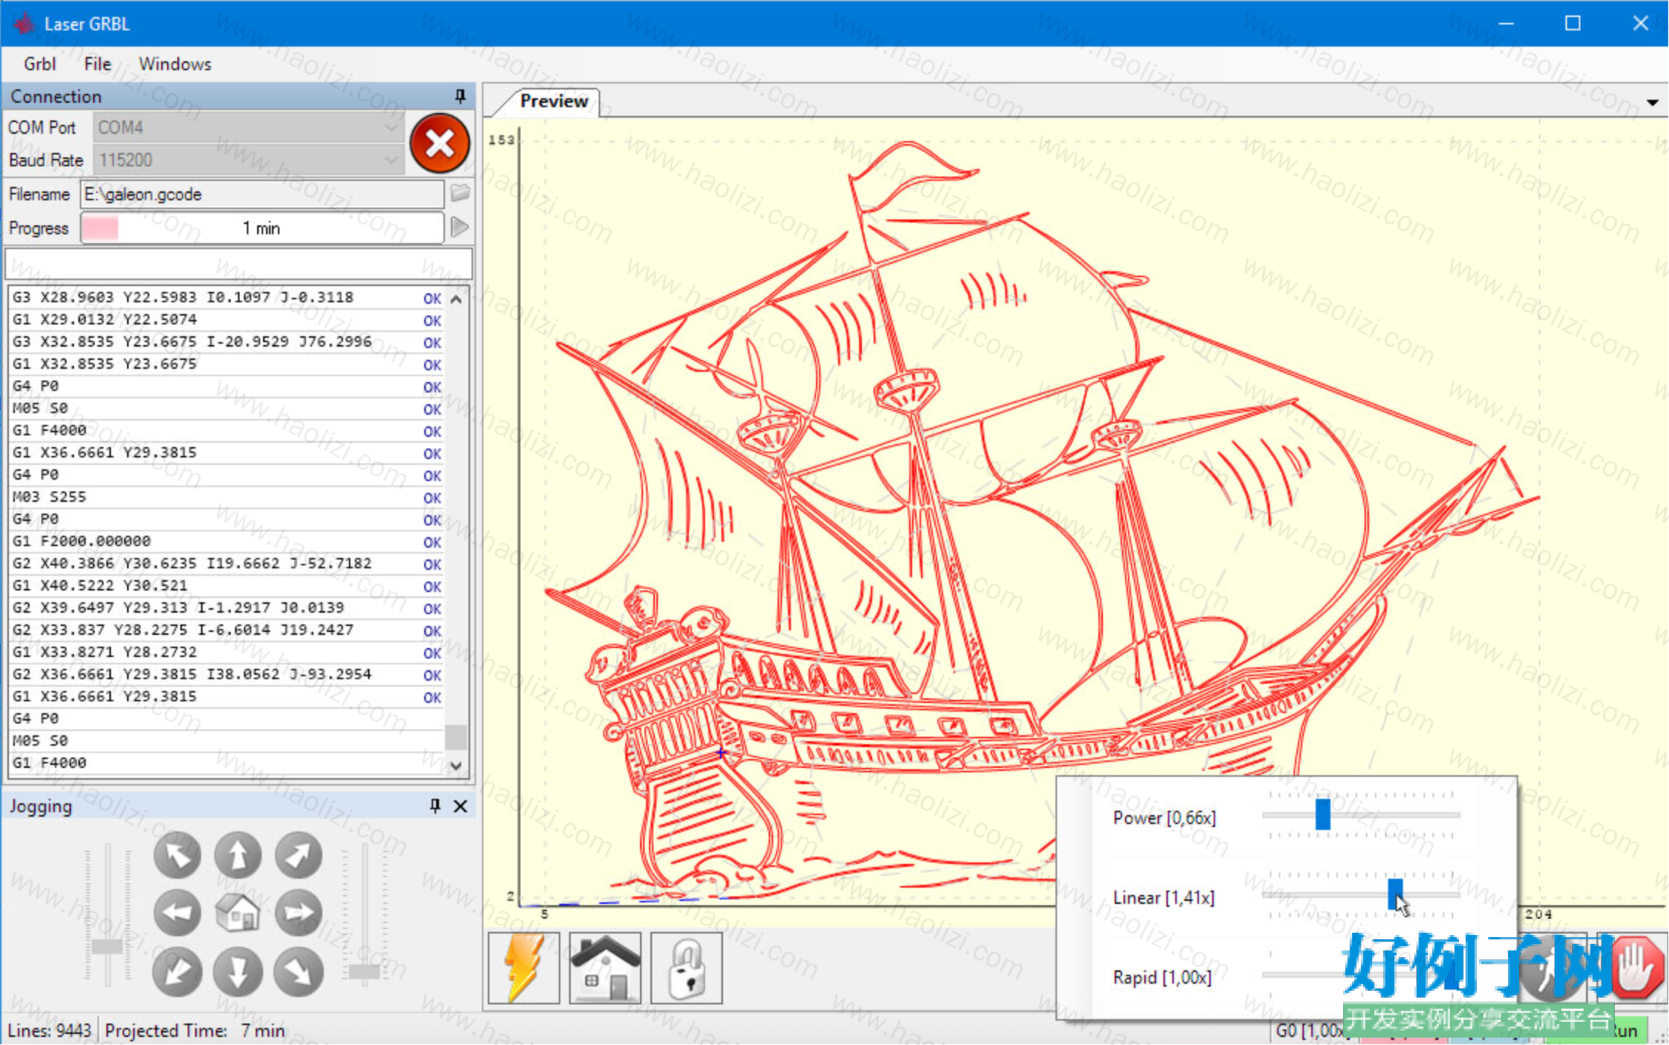Click the run program play arrow

point(460,228)
